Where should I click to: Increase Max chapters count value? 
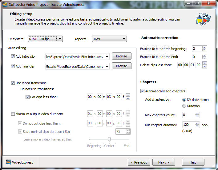(197, 114)
